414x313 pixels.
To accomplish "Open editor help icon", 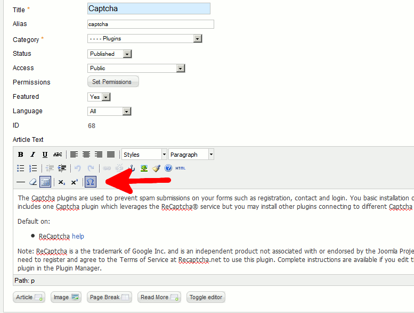I will pos(168,168).
